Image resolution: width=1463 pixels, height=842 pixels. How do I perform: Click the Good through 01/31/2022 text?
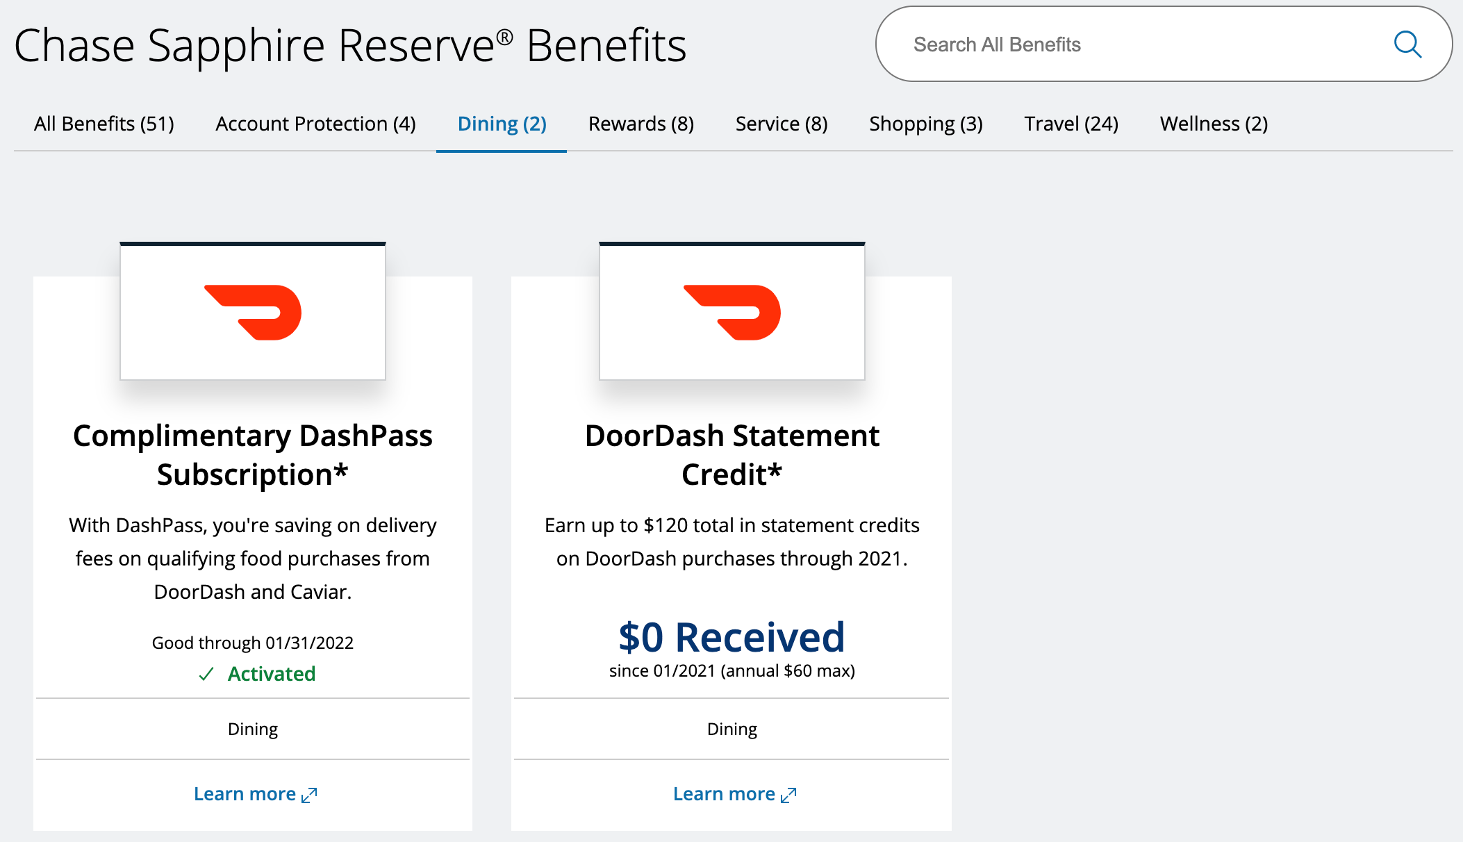(253, 643)
